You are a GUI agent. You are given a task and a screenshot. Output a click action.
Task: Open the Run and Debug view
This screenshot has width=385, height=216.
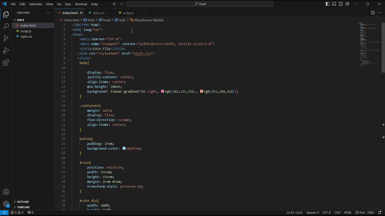(x=6, y=50)
